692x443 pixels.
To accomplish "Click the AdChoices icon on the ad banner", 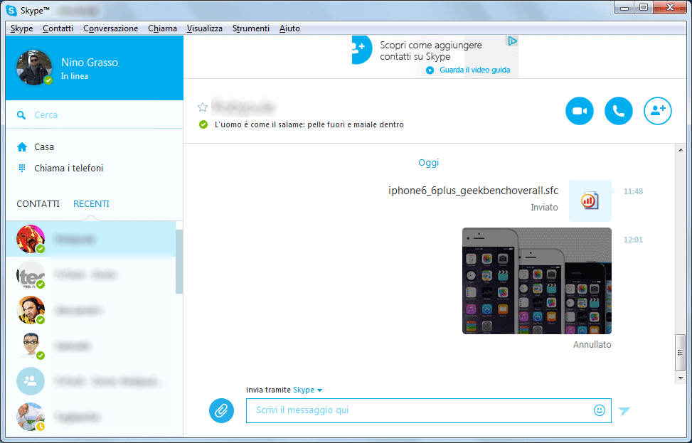I will 512,41.
